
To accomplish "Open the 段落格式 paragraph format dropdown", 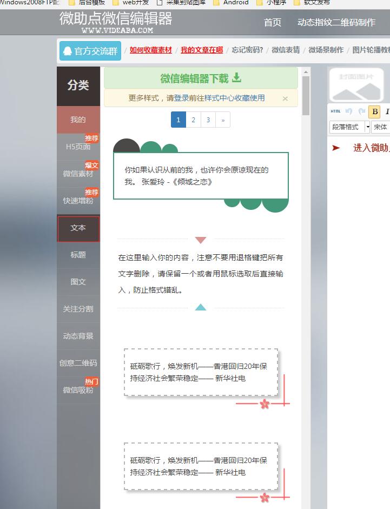I will (x=349, y=127).
